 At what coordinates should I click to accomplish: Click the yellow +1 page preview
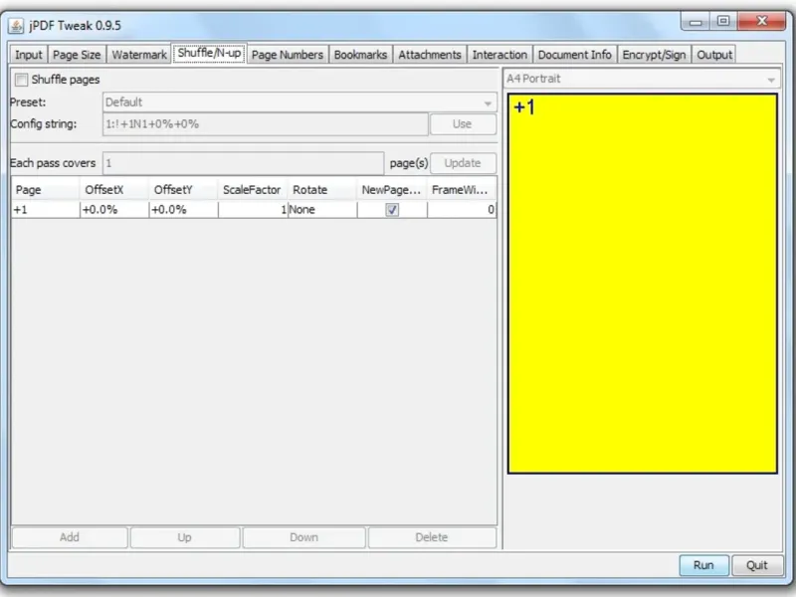[x=642, y=284]
